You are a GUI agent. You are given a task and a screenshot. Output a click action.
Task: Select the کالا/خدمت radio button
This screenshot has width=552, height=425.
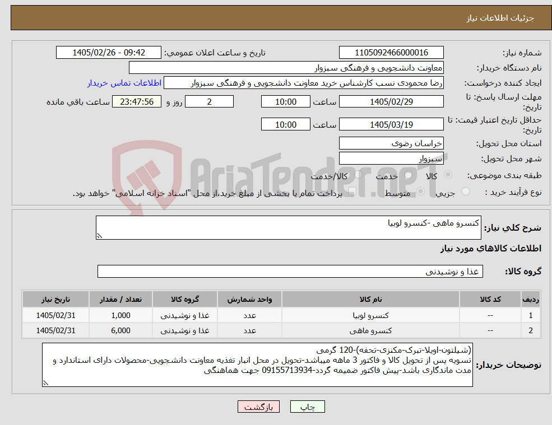[x=358, y=175]
